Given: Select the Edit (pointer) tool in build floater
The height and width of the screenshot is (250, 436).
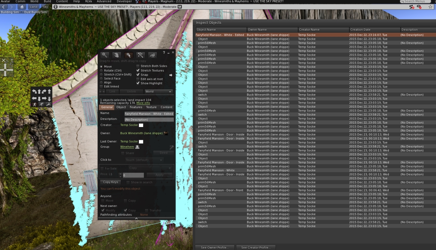Looking at the screenshot, I should [128, 55].
